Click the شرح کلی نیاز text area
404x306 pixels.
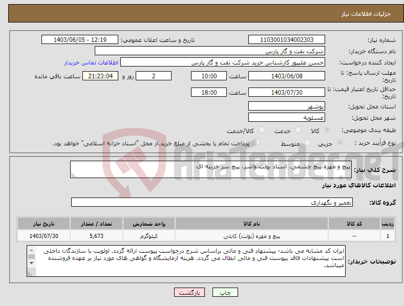point(211,169)
